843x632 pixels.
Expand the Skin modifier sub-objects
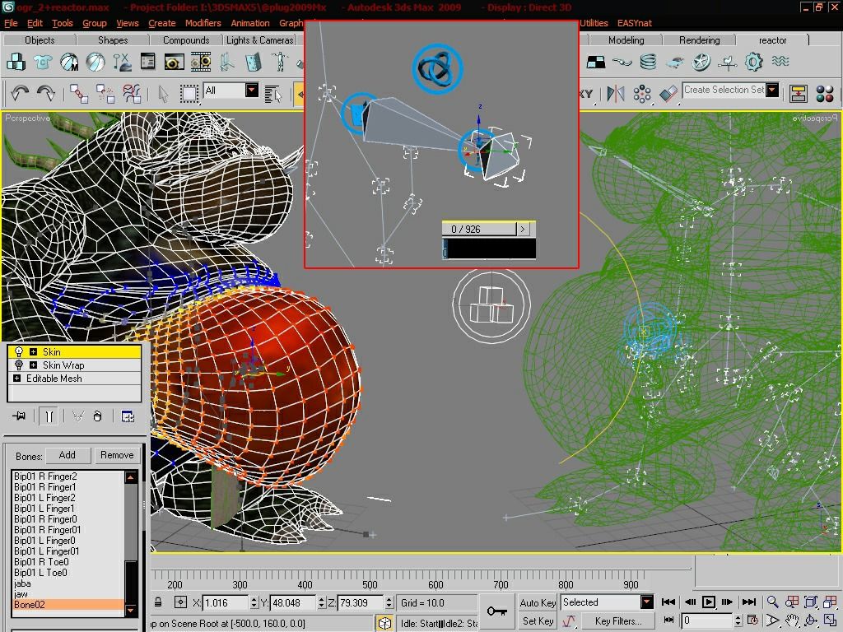pyautogui.click(x=33, y=352)
